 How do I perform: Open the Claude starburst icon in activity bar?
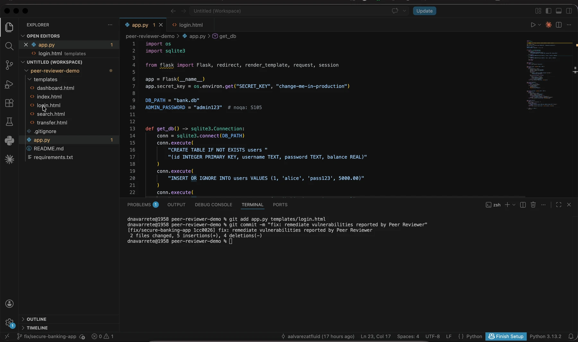9,159
